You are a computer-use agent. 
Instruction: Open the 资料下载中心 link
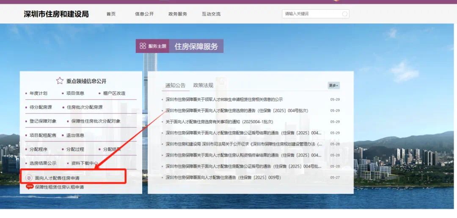[x=85, y=163]
